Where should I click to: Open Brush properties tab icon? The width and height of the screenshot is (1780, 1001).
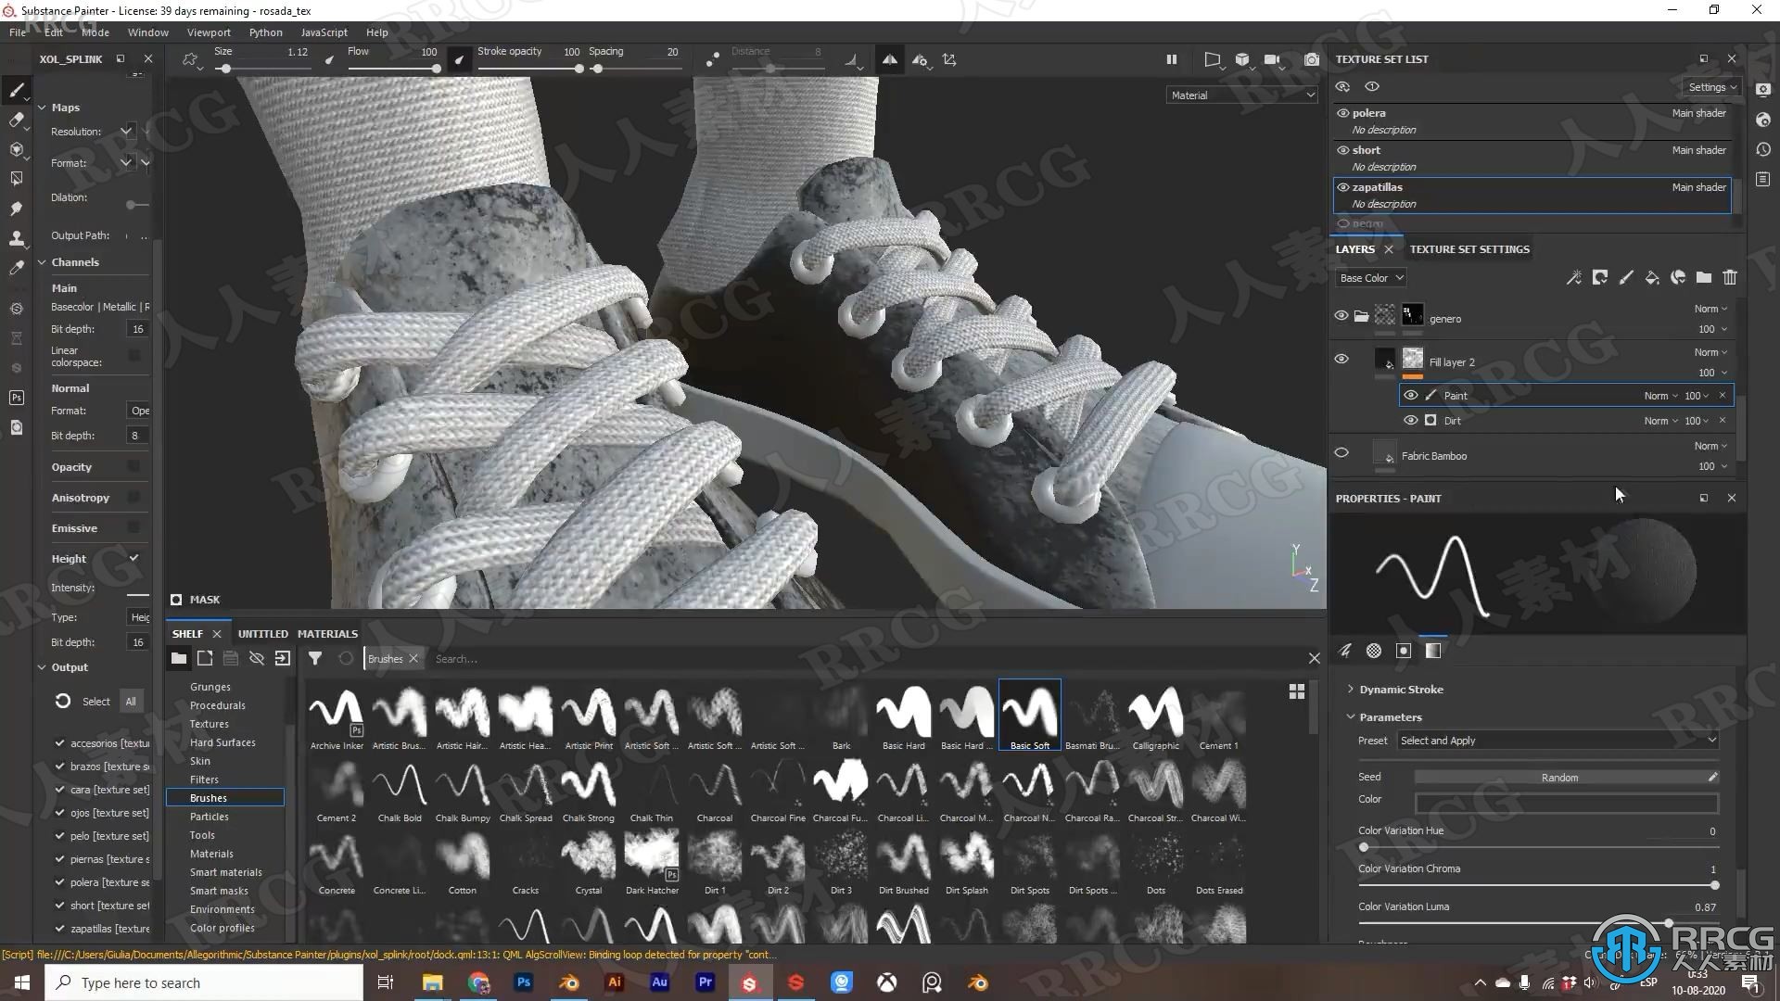(1344, 651)
